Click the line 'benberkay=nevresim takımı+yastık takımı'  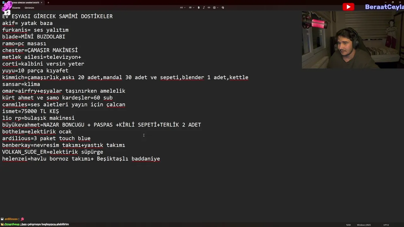[64, 145]
